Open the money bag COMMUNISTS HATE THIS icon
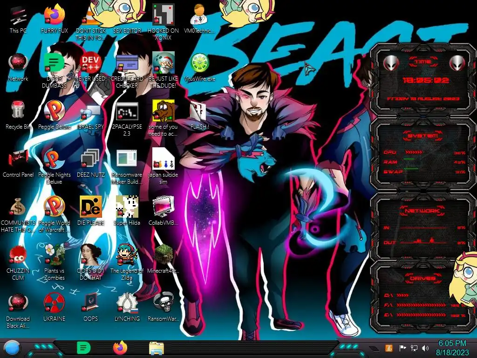 (x=18, y=207)
